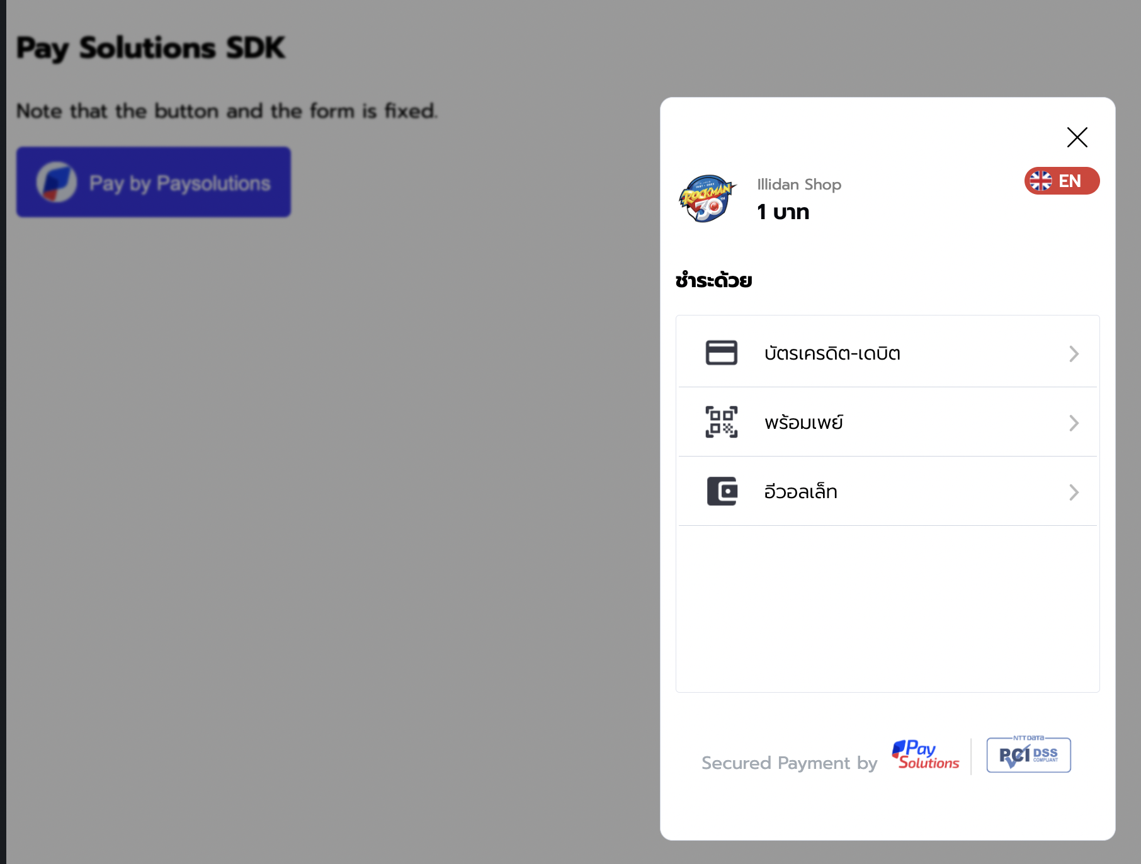Select the e-wallet payment icon
1141x864 pixels.
[x=722, y=491]
